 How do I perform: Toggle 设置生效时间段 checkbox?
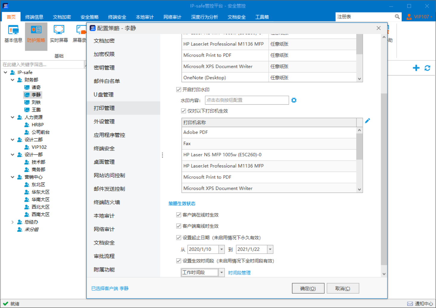click(x=179, y=261)
